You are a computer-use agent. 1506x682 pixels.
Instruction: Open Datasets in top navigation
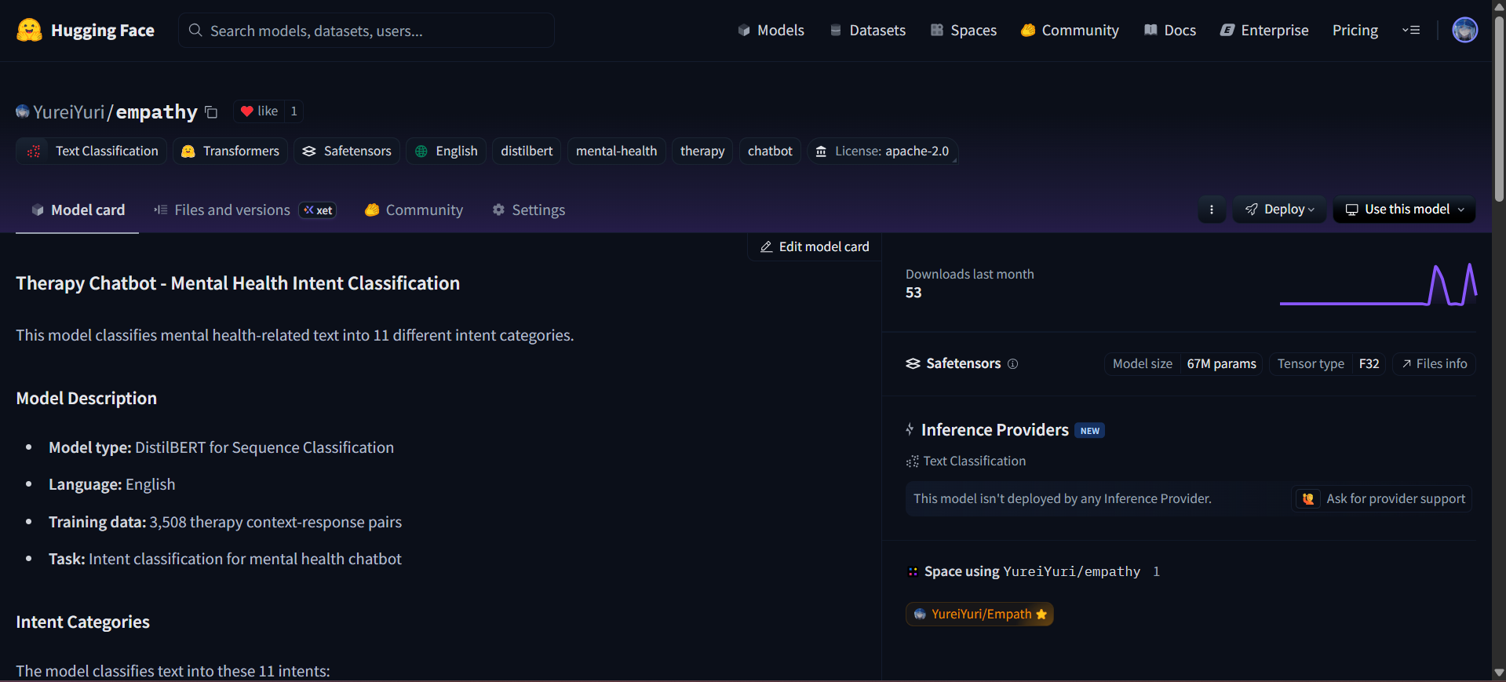pyautogui.click(x=867, y=31)
